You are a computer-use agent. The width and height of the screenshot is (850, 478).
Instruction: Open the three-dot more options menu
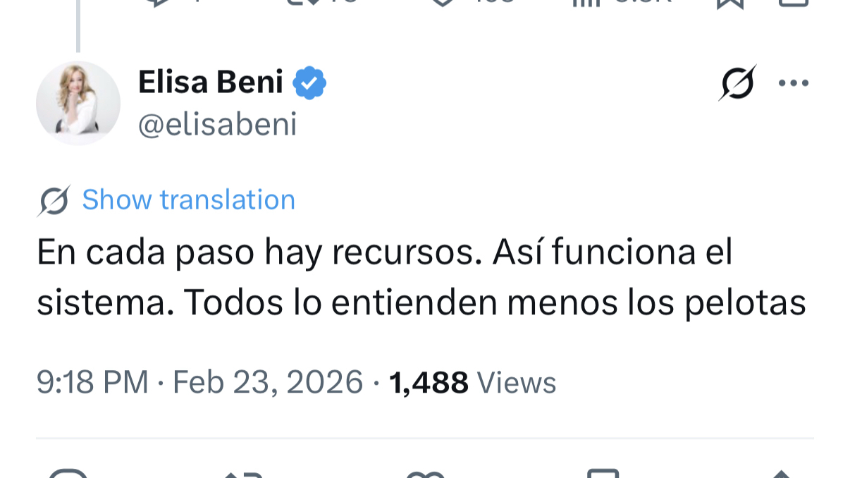click(793, 83)
